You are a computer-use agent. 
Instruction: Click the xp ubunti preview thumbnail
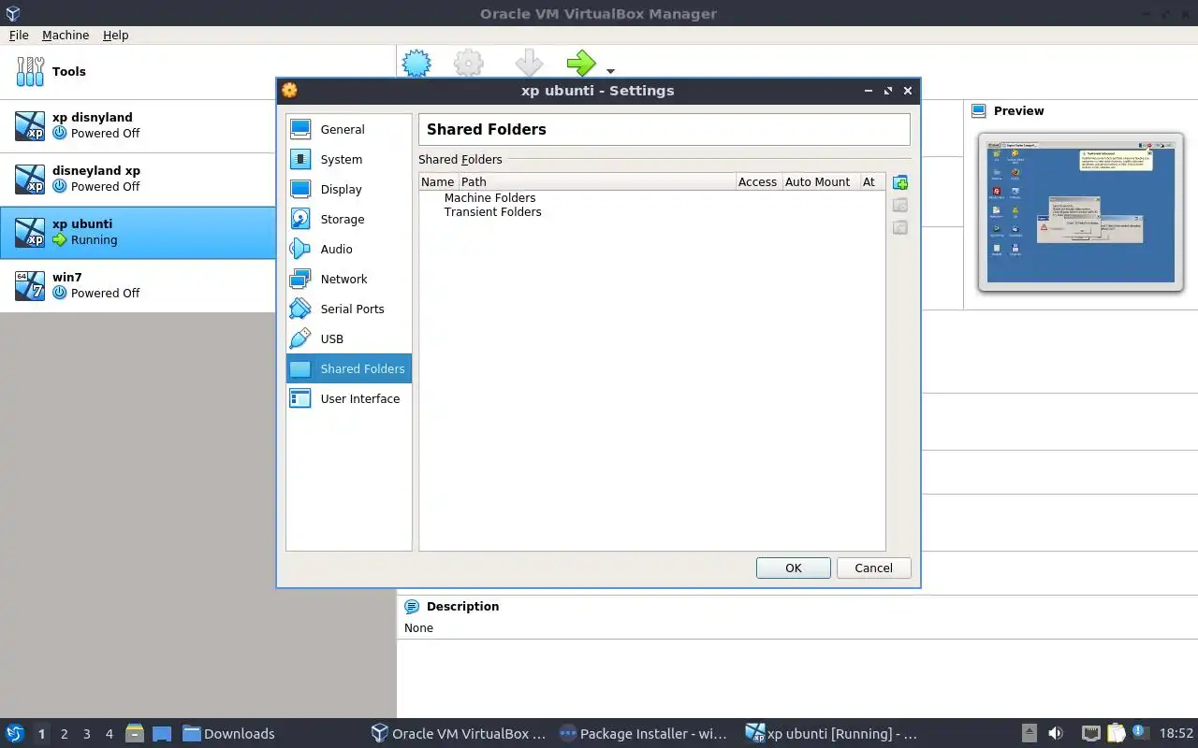[x=1080, y=211]
